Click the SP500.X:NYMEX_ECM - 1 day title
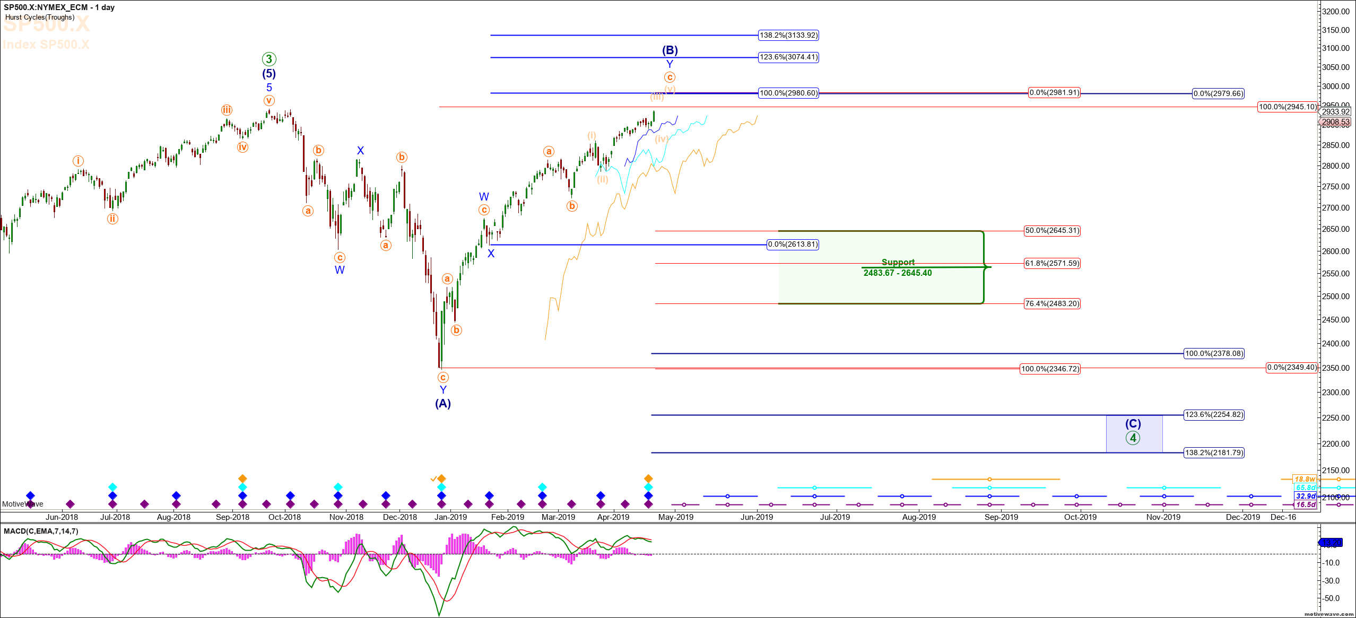The width and height of the screenshot is (1356, 618). click(59, 7)
